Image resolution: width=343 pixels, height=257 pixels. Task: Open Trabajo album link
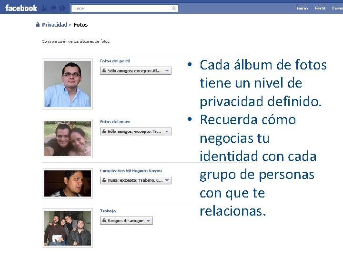[x=108, y=211]
